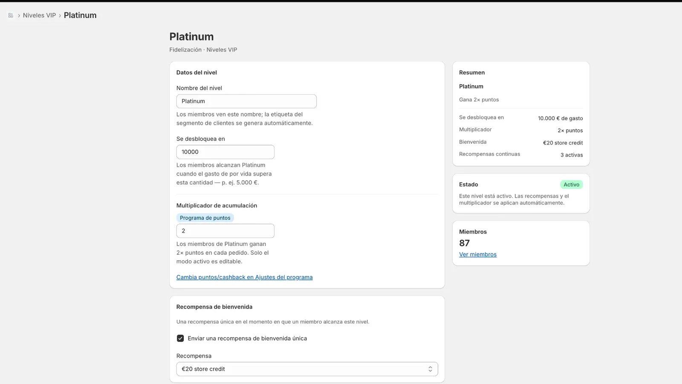Open the Recompensa dropdown showing €20 store credit
Screen dimensions: 682x384
click(x=307, y=369)
